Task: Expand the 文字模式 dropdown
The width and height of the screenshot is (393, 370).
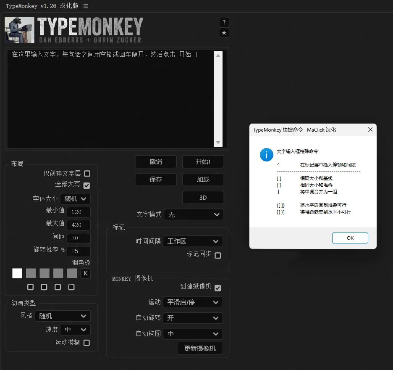Action: click(x=194, y=214)
